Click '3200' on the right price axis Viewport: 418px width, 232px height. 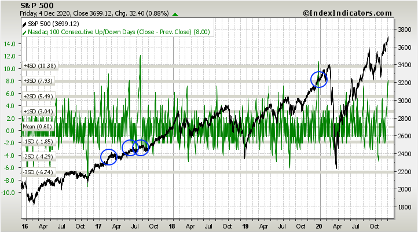pyautogui.click(x=405, y=83)
